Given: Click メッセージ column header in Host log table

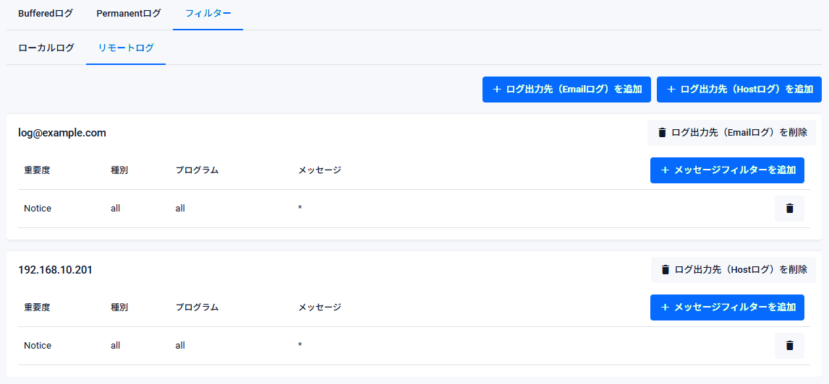Looking at the screenshot, I should [319, 307].
